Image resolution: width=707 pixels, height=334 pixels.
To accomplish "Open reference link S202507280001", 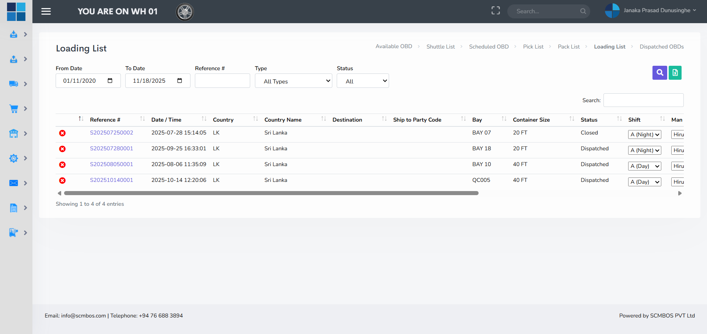I will tap(112, 148).
